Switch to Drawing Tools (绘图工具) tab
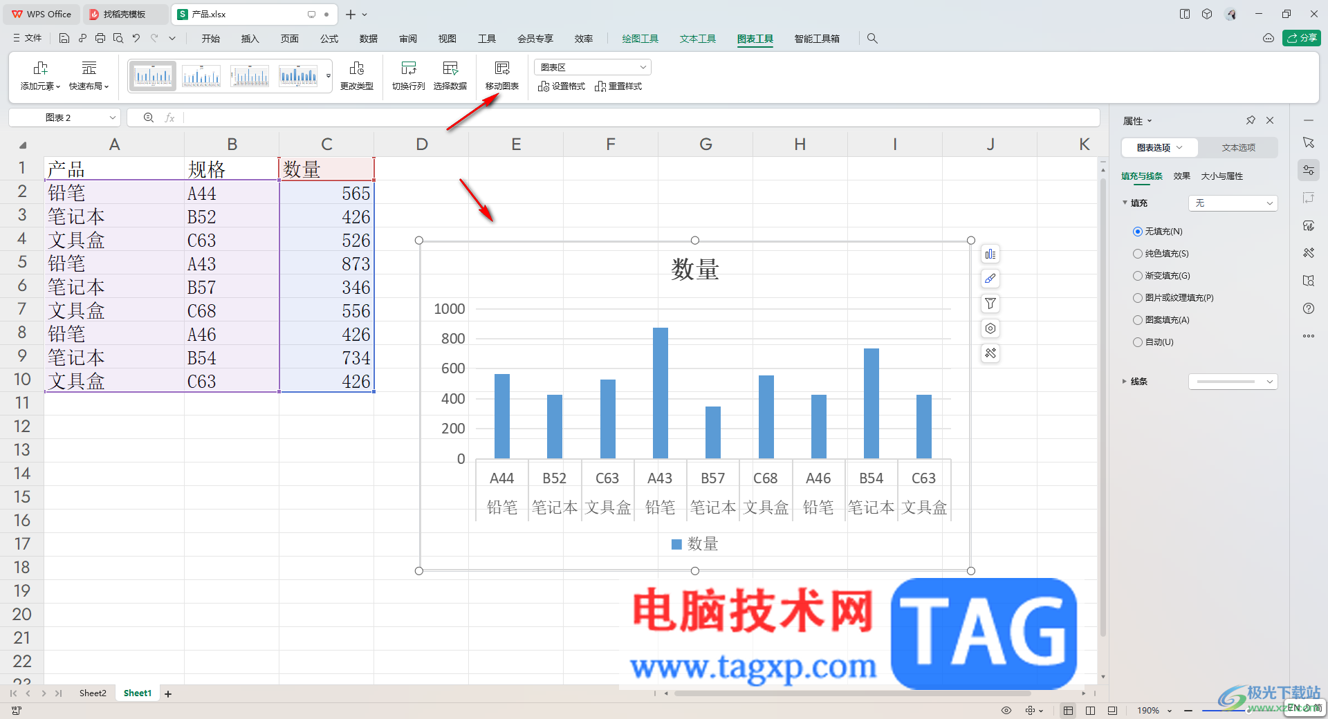This screenshot has width=1328, height=719. coord(640,39)
